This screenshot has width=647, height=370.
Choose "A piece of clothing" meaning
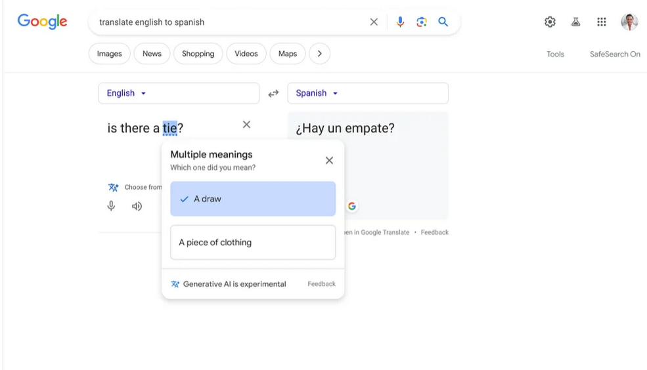(x=253, y=242)
